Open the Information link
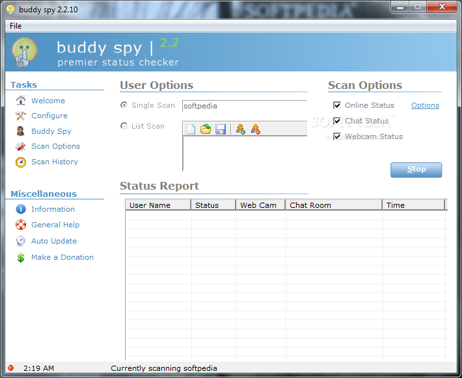 tap(53, 209)
